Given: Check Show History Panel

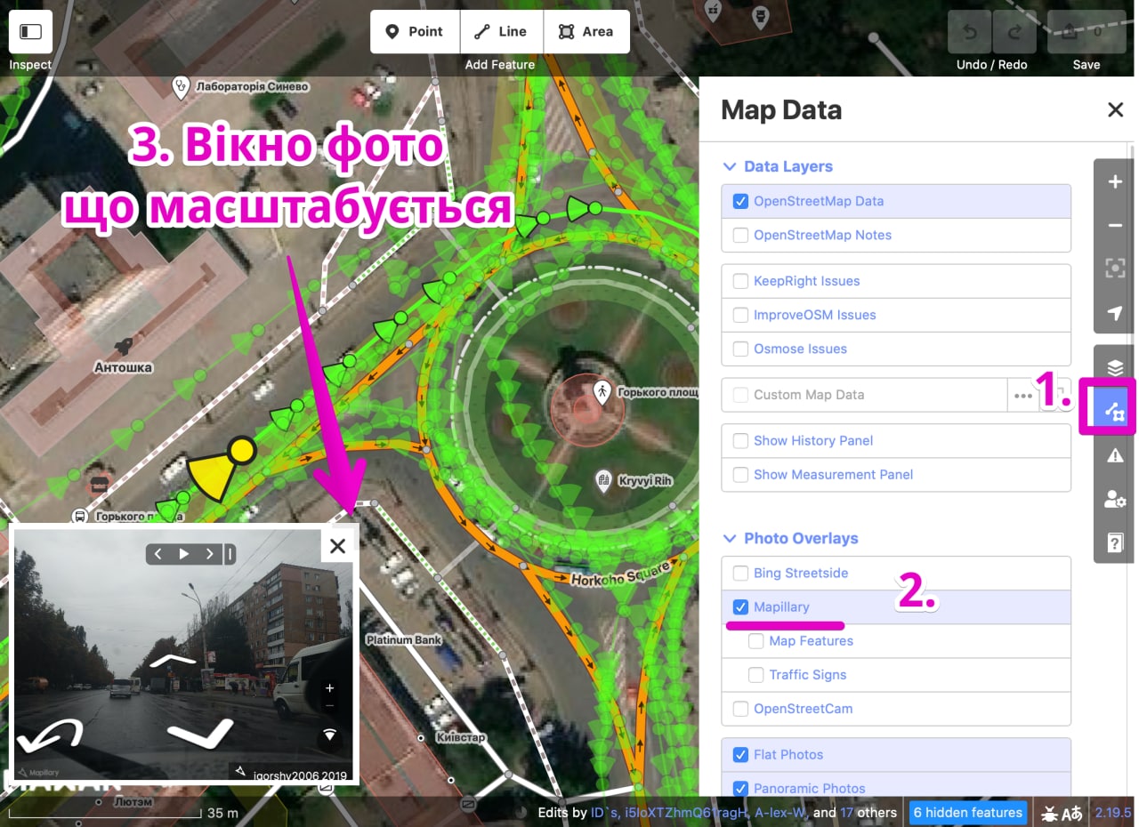Looking at the screenshot, I should click(x=740, y=440).
